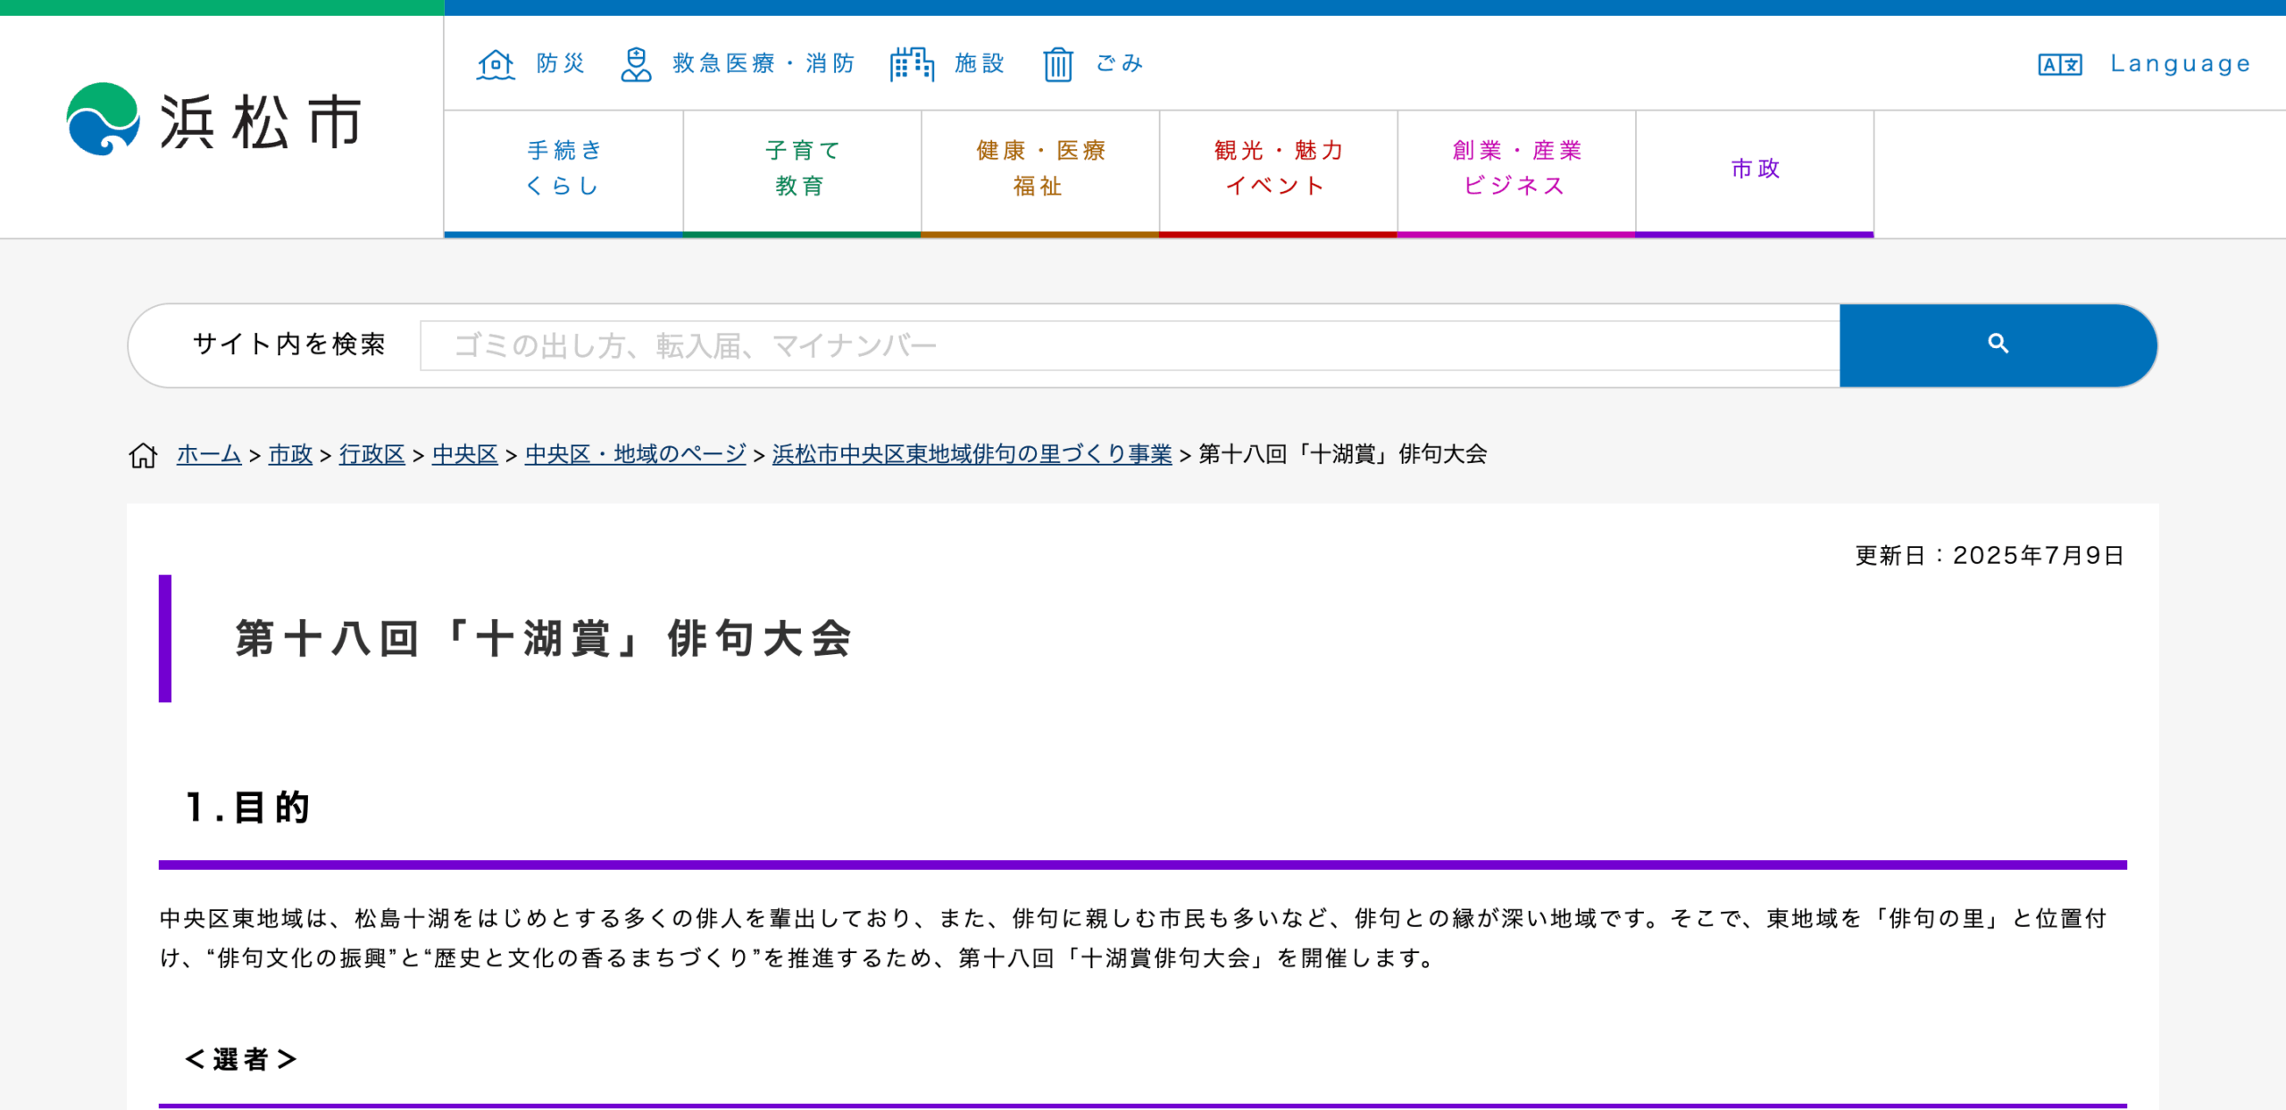Click the 救急医療・消防 doctor icon
Image resolution: width=2286 pixels, height=1110 pixels.
[x=636, y=64]
